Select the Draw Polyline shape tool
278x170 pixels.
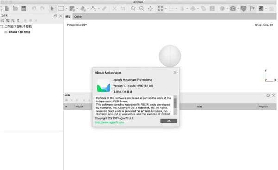click(93, 8)
